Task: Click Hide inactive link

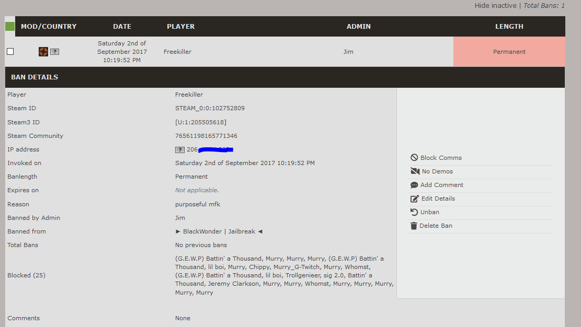Action: (x=495, y=6)
